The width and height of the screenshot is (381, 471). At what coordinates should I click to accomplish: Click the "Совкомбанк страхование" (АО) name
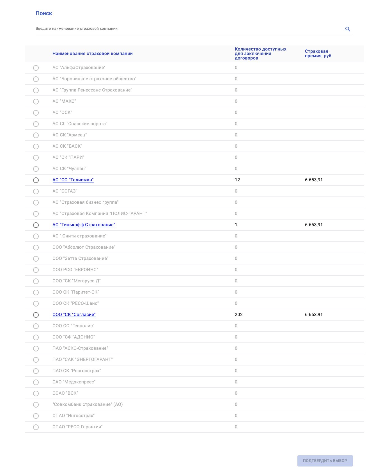[x=88, y=404]
